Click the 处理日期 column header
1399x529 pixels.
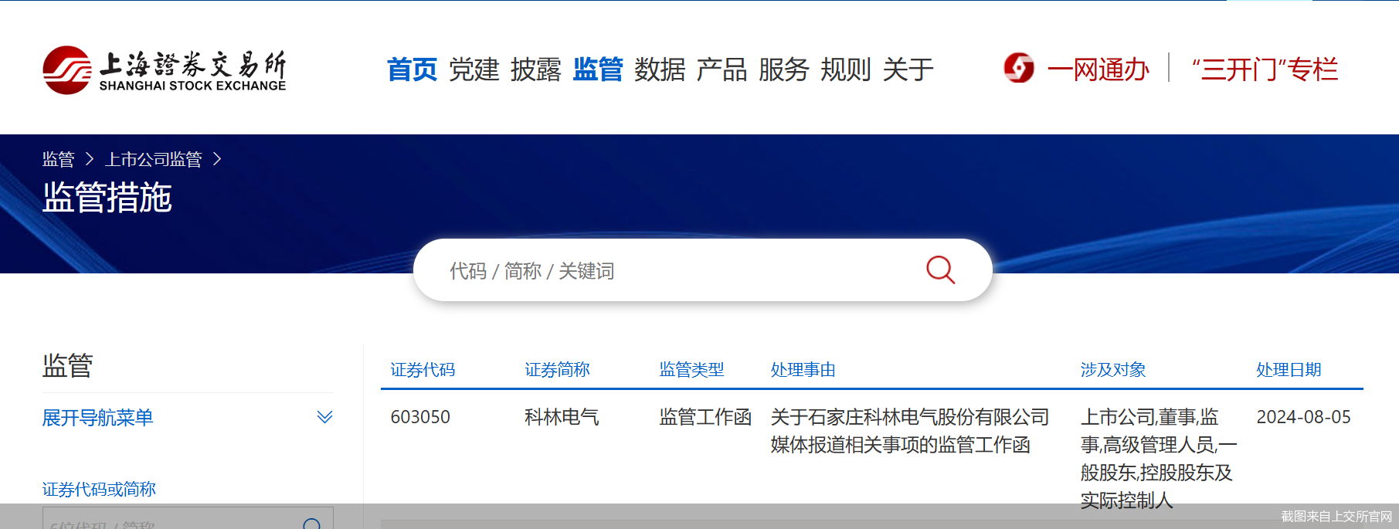[1289, 370]
